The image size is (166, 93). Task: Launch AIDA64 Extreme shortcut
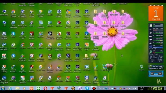[x=32, y=35]
